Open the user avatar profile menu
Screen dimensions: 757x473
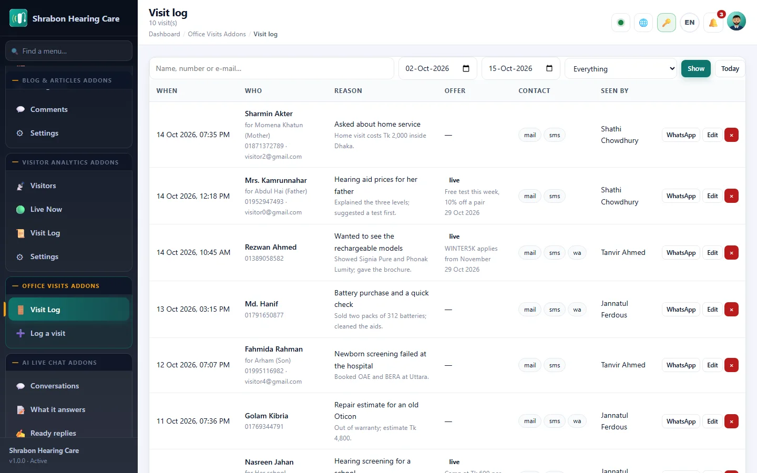(x=736, y=22)
